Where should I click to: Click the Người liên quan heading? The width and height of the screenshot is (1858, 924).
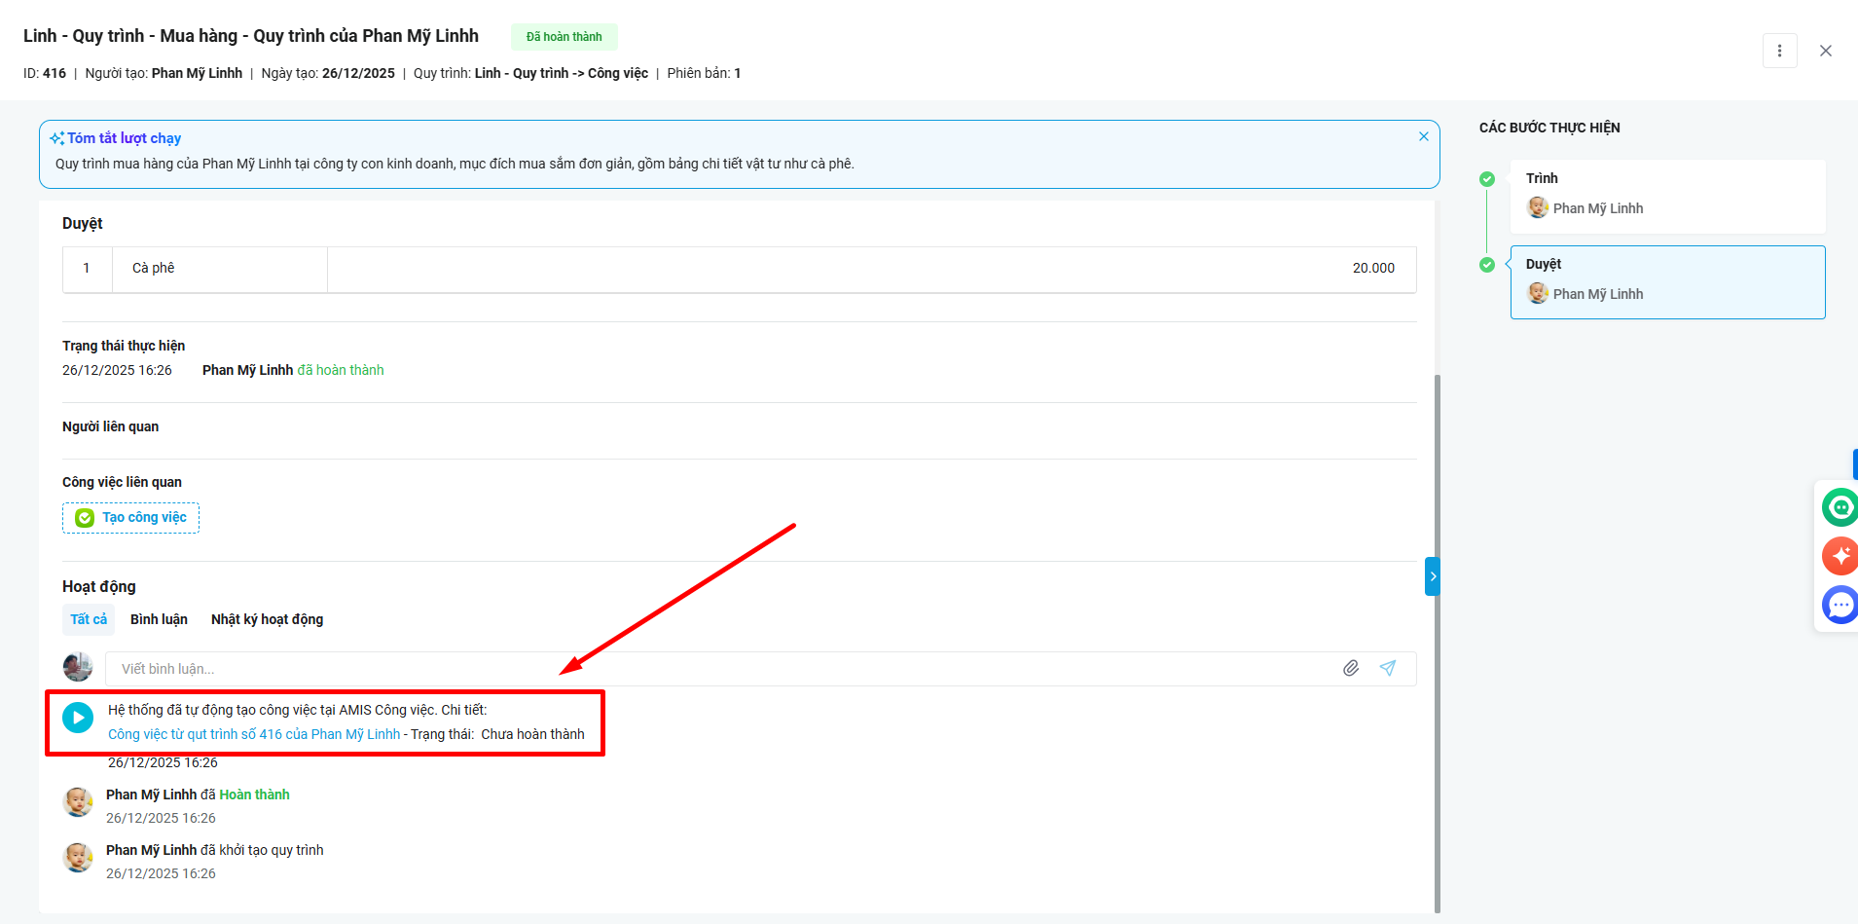[x=110, y=426]
